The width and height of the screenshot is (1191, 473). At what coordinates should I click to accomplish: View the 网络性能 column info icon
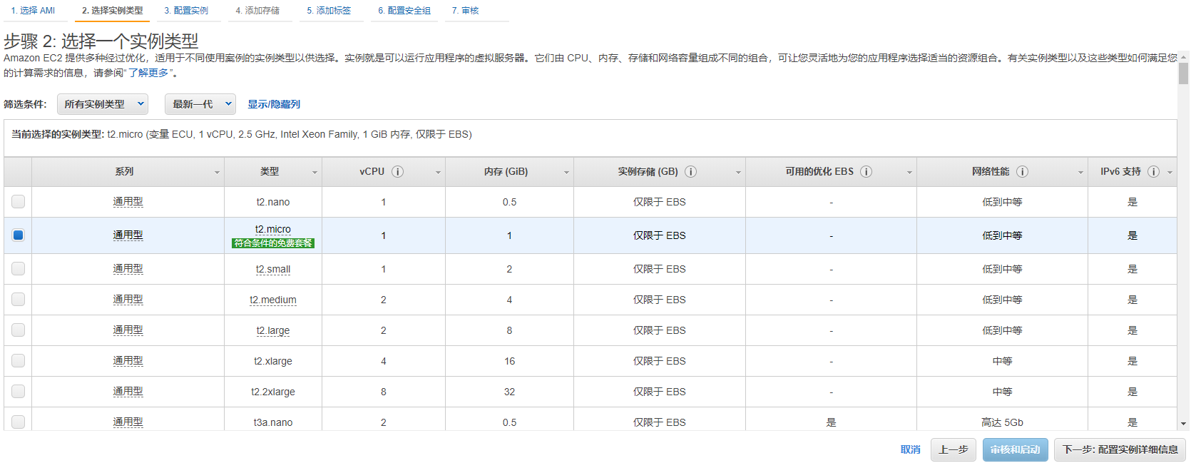(x=1022, y=172)
